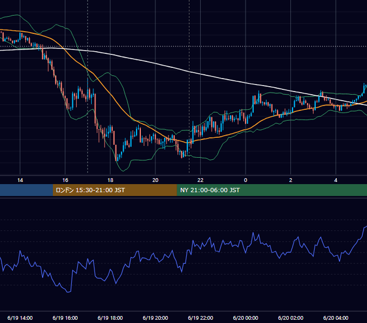Click the 6/19 16:00 time label
367x323 pixels.
(65, 318)
